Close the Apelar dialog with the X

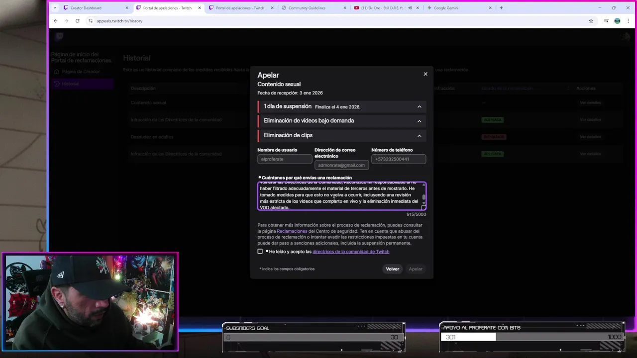click(425, 74)
